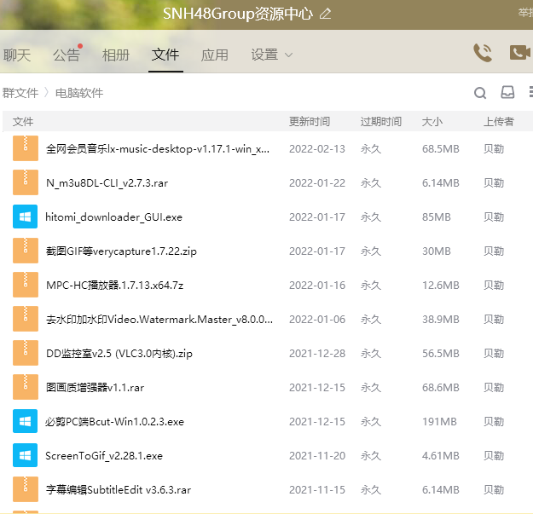This screenshot has height=514, width=533.
Task: Open 图画质增强器v1.1.rar file
Action: pyautogui.click(x=96, y=387)
